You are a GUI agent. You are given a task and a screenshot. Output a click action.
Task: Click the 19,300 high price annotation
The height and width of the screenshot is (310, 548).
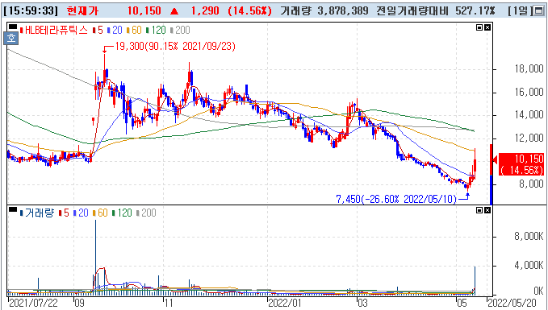tap(175, 47)
